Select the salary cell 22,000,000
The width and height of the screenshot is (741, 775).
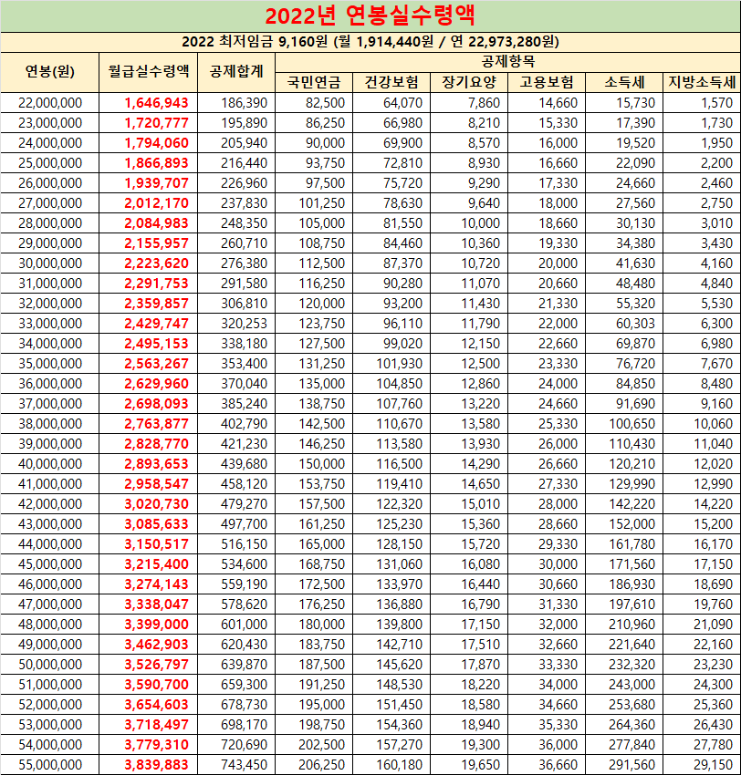[50, 103]
